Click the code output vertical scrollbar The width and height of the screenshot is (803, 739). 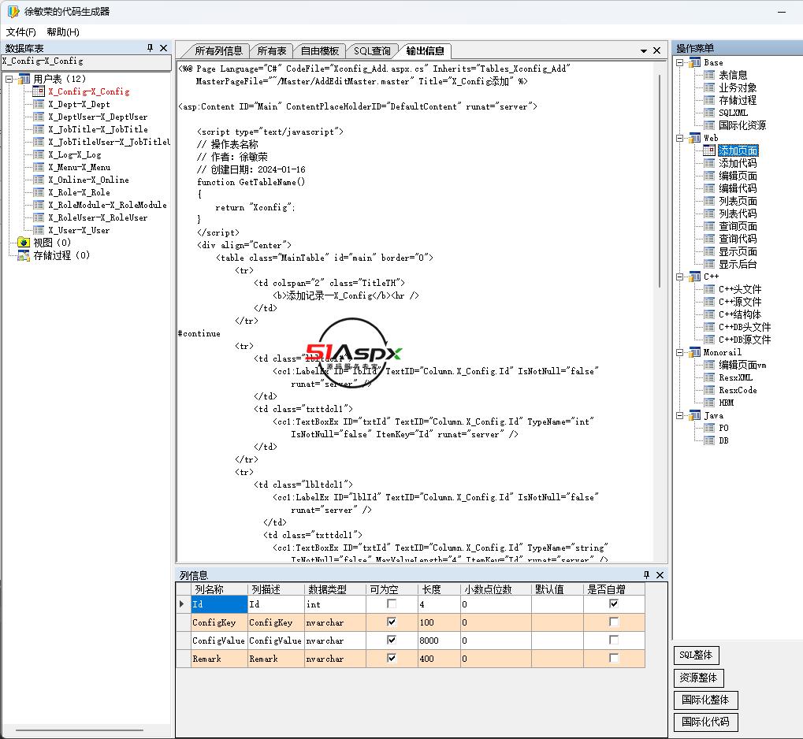click(660, 180)
